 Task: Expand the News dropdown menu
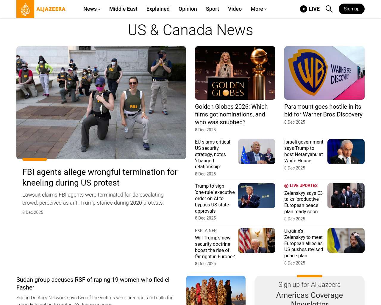pos(92,9)
